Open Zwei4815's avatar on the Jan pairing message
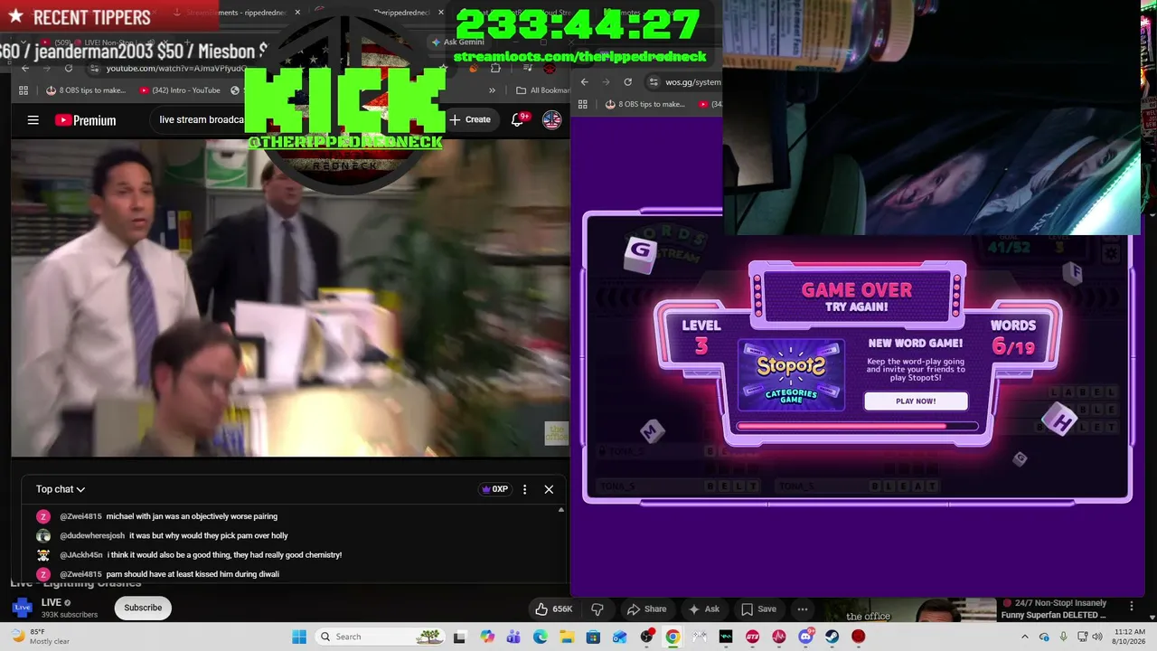The image size is (1157, 651). pos(42,516)
